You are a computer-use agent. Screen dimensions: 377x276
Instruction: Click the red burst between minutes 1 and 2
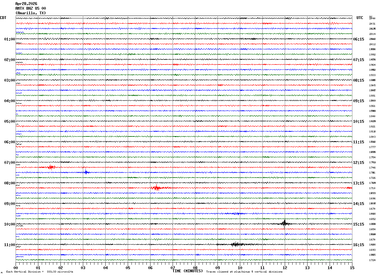point(50,167)
